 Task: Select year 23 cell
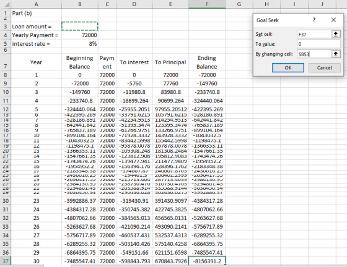pyautogui.click(x=37, y=201)
